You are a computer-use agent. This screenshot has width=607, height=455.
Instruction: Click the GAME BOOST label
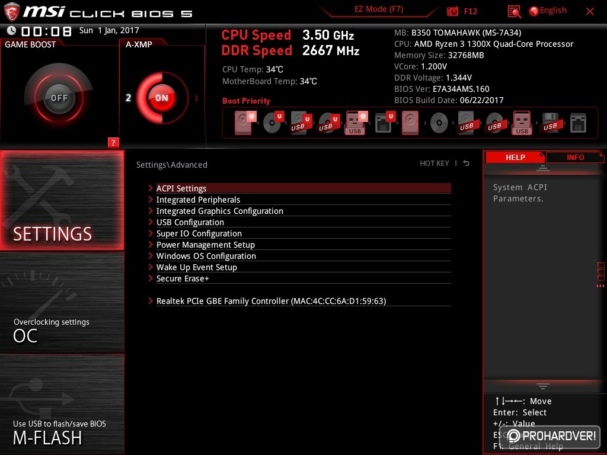30,44
